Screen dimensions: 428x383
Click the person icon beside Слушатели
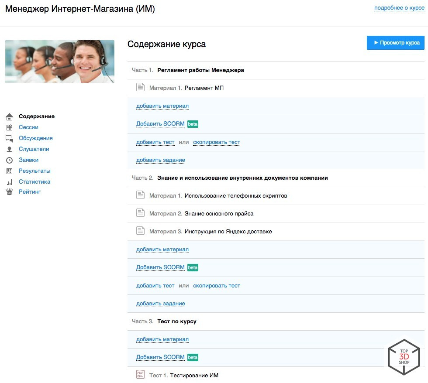[x=9, y=149]
